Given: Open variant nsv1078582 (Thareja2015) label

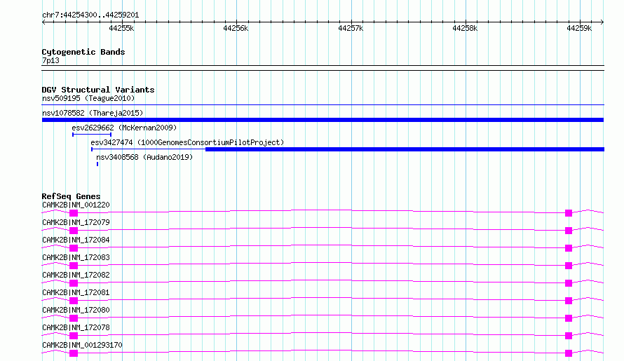Looking at the screenshot, I should point(93,113).
